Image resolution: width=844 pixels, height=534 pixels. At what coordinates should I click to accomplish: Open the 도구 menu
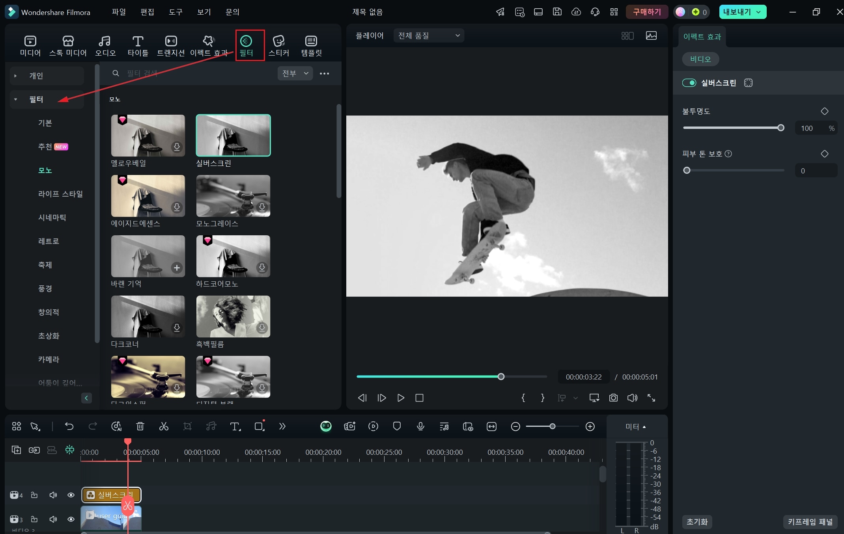tap(176, 12)
